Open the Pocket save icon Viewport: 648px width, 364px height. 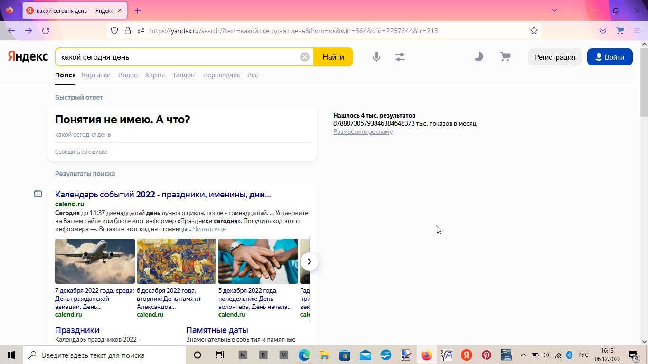pyautogui.click(x=603, y=31)
